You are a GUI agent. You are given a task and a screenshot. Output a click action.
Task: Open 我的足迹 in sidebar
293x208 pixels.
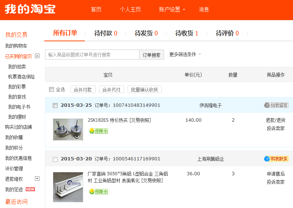[x=14, y=189]
